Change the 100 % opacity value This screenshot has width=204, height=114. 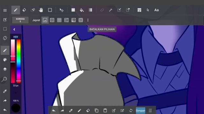(16, 101)
